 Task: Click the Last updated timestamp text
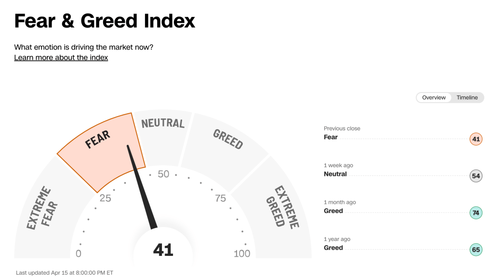point(65,273)
